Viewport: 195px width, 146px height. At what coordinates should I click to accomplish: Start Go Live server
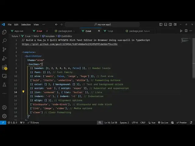pyautogui.click(x=163, y=123)
